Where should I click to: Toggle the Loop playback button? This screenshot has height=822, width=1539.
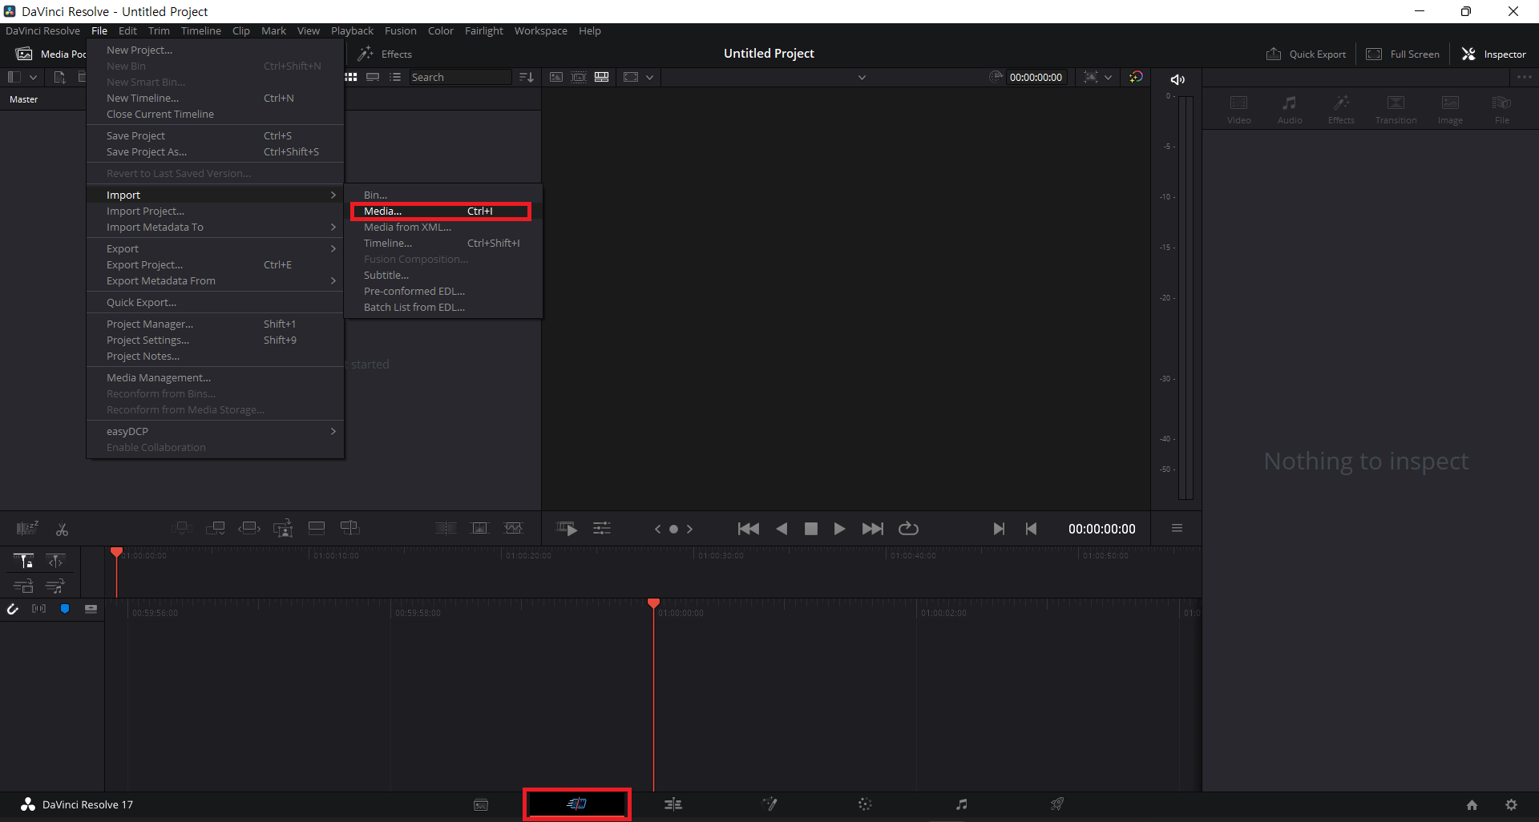[x=908, y=529]
